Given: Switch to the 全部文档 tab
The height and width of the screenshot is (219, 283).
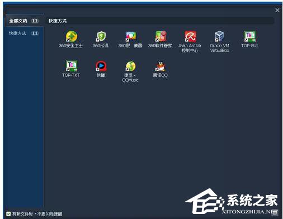Looking at the screenshot, I should 24,21.
